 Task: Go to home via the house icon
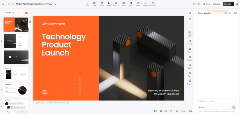coord(3,4)
